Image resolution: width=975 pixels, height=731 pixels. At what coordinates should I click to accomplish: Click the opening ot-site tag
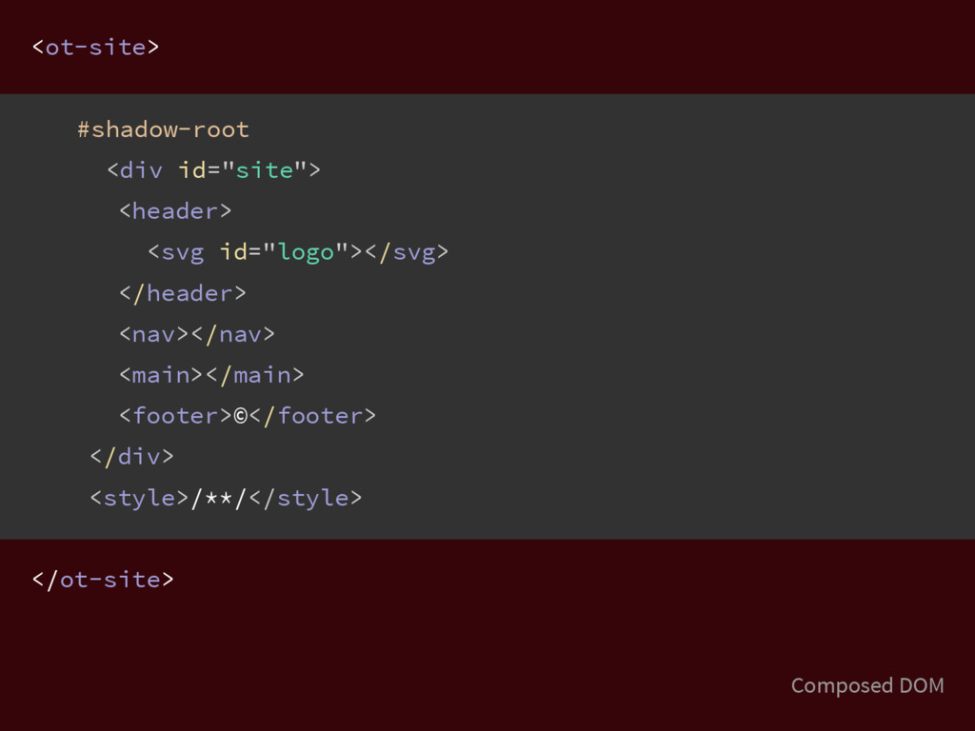[96, 48]
